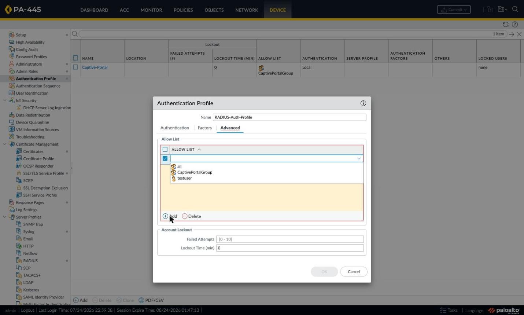Click the global search magnifier icon
This screenshot has width=524, height=315.
[515, 10]
